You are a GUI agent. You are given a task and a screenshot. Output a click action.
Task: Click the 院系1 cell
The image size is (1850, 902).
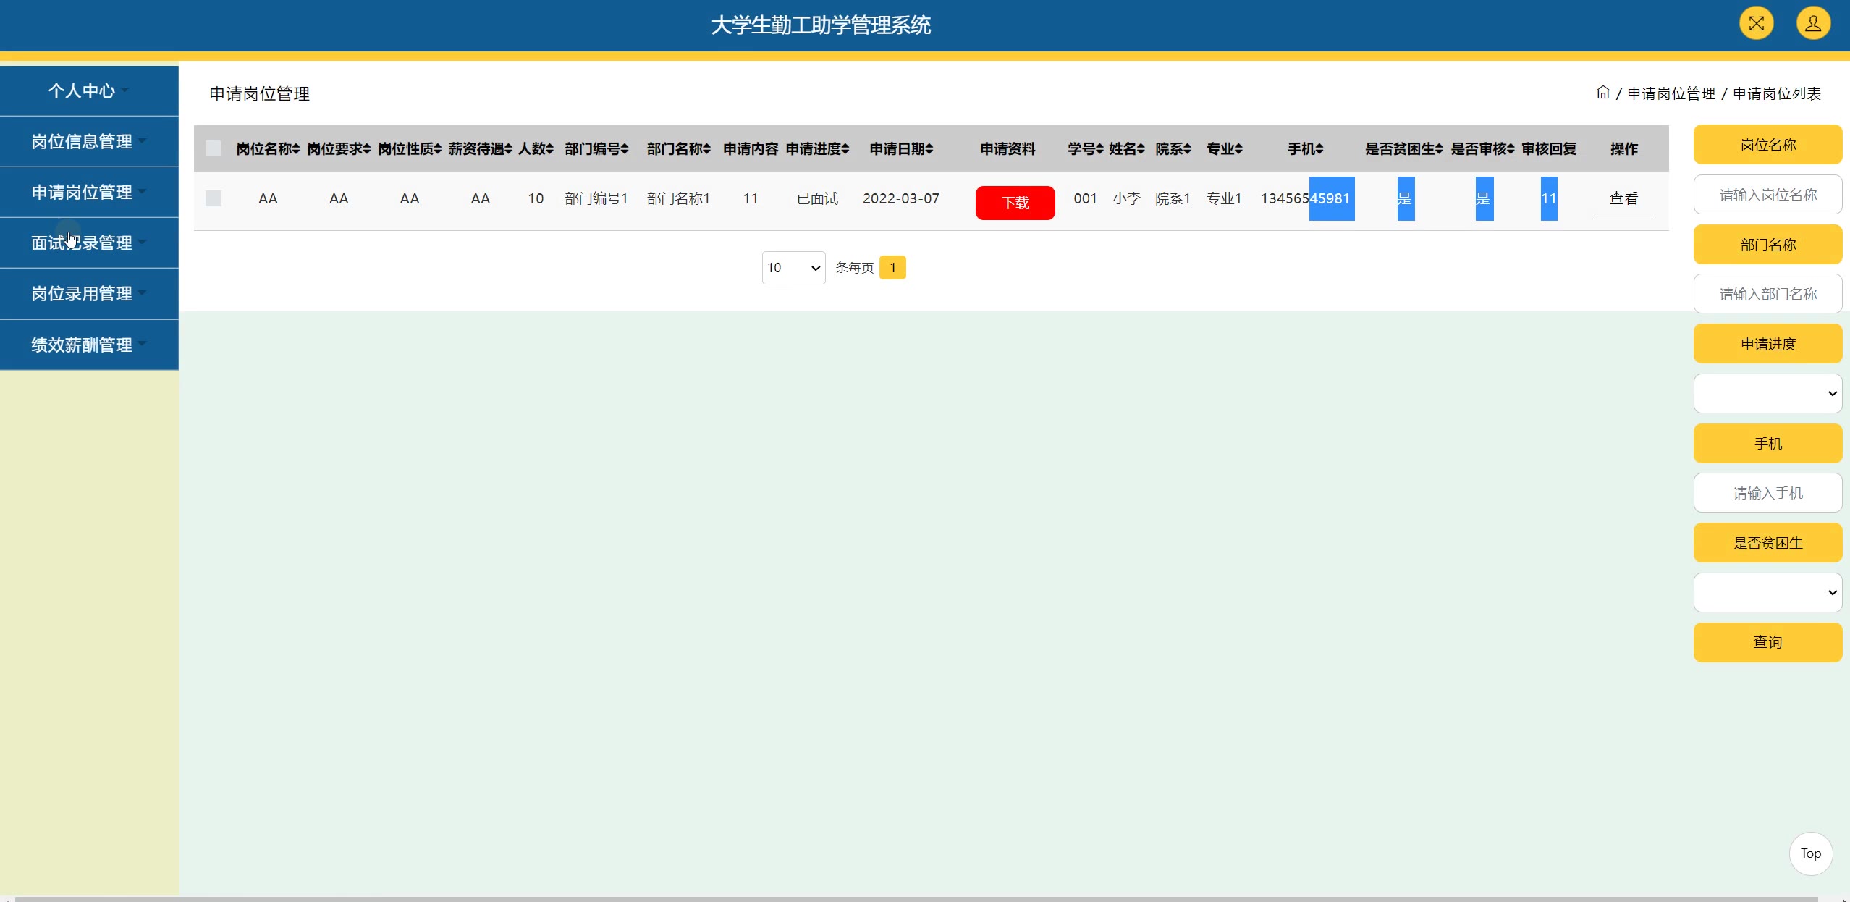1173,198
